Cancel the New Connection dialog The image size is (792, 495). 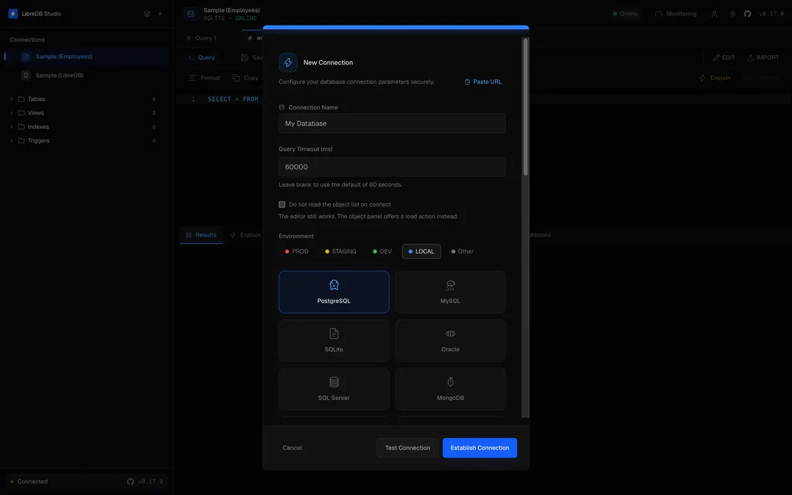(292, 448)
